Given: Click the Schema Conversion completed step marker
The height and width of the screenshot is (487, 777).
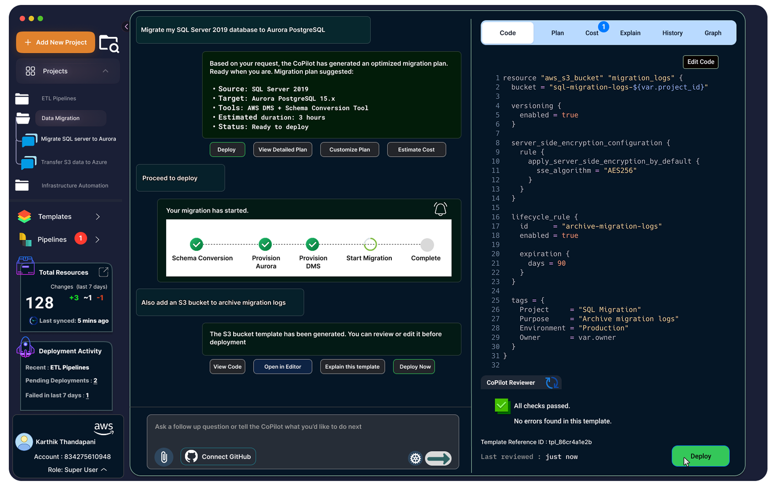Looking at the screenshot, I should [x=197, y=245].
